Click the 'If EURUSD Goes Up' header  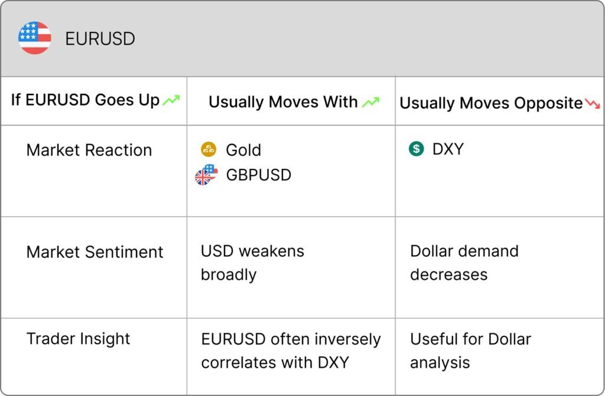point(85,100)
